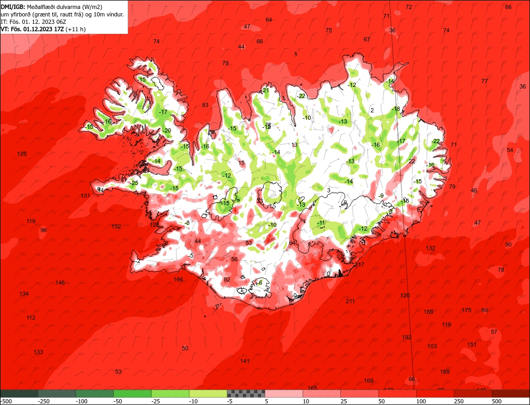Pick the red legend swatch between 100 and 250

pyautogui.click(x=435, y=393)
